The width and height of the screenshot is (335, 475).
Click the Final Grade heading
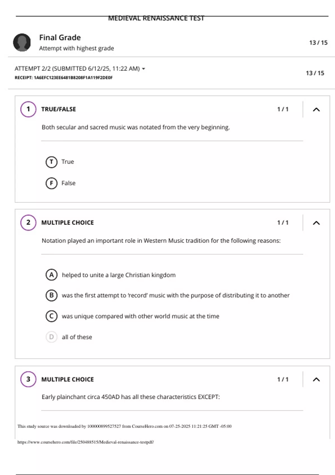pos(60,37)
